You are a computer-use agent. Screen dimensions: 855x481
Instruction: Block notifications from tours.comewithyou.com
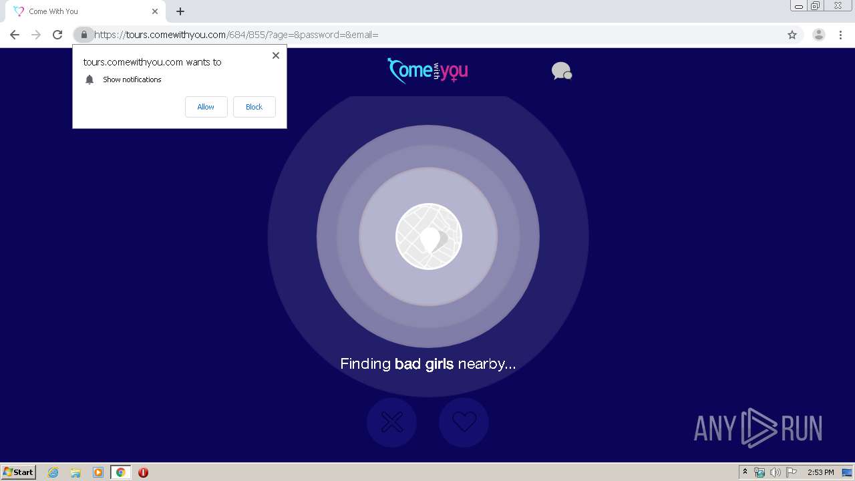254,107
